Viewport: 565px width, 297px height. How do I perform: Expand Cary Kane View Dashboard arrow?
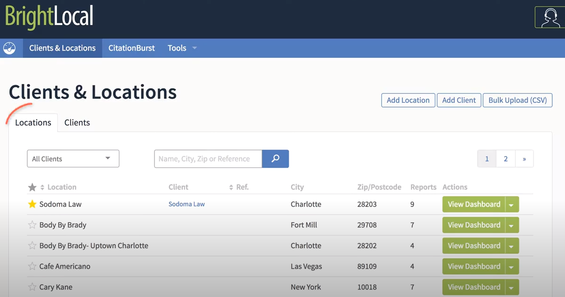pyautogui.click(x=511, y=287)
